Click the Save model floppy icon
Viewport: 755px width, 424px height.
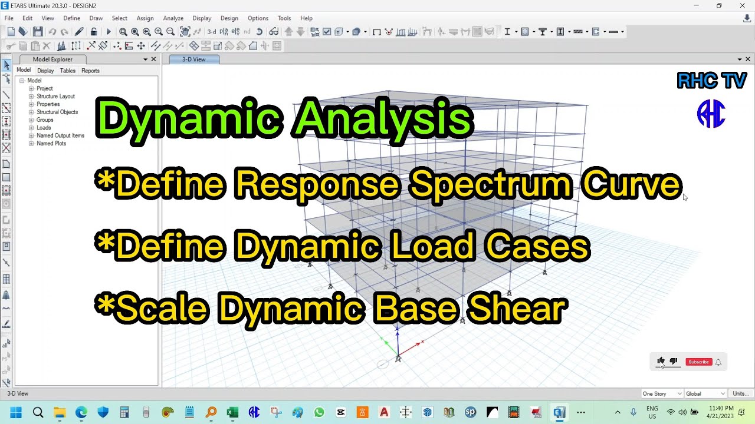(38, 32)
